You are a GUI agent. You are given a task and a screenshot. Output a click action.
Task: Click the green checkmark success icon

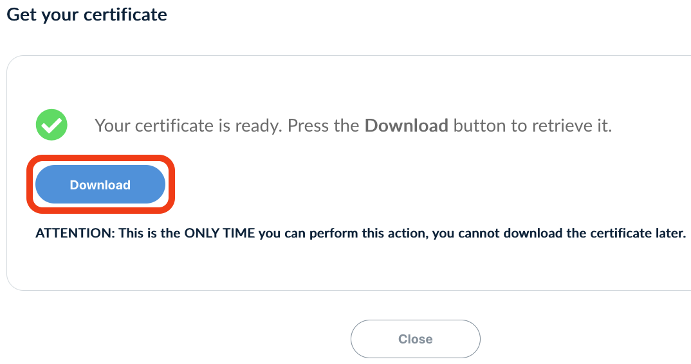(x=51, y=125)
